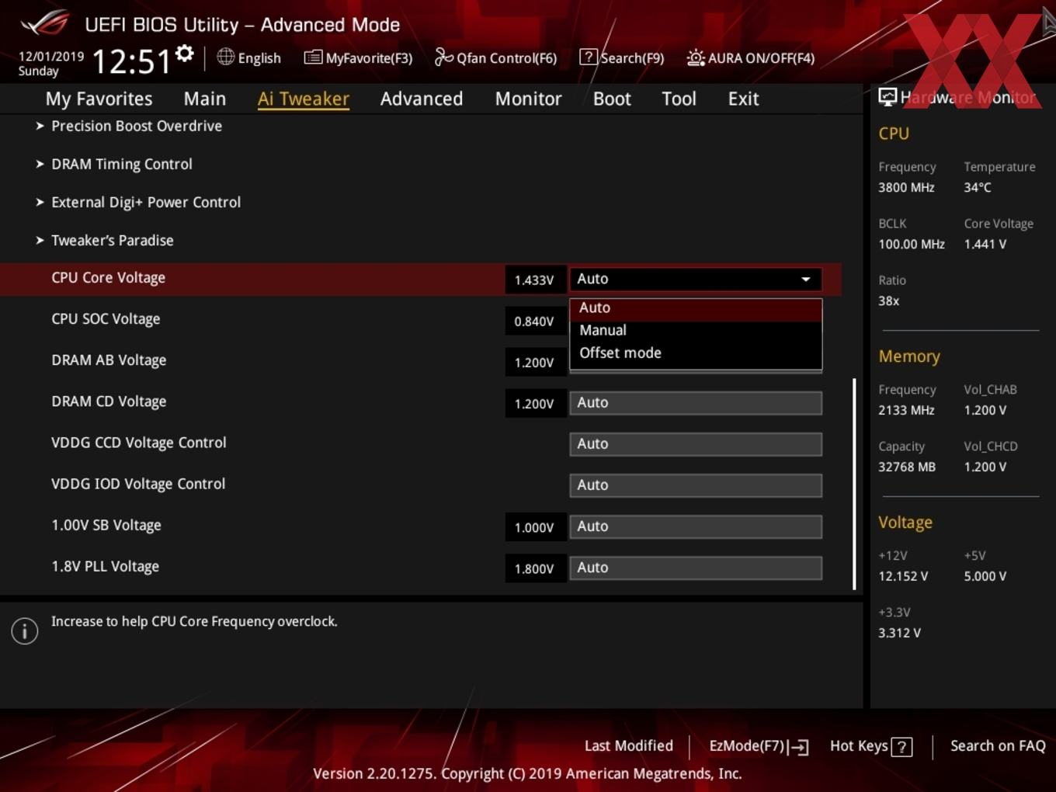The width and height of the screenshot is (1056, 792).
Task: Switch to EzMode(F7)
Action: click(747, 746)
